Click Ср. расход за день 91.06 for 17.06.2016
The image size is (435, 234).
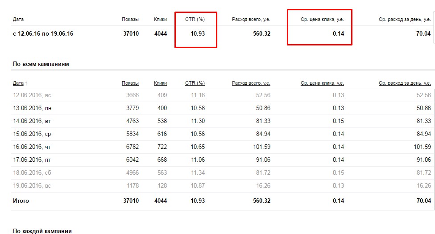click(x=424, y=160)
